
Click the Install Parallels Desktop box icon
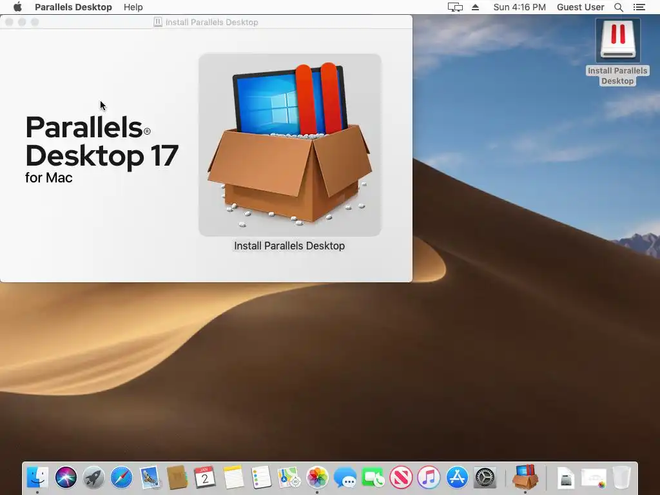tap(290, 145)
